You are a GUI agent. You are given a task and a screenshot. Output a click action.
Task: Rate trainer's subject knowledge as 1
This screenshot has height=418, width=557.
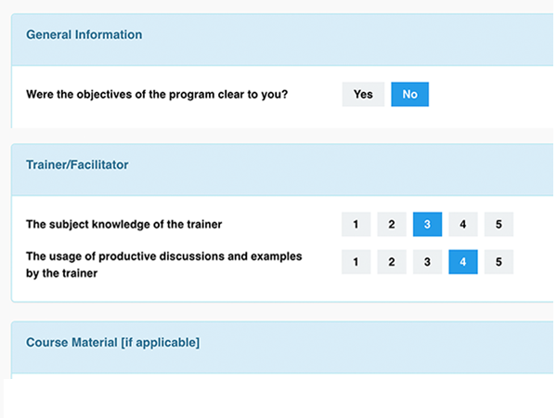(356, 224)
